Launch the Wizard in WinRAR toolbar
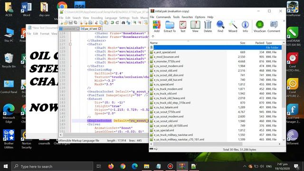The height and width of the screenshot is (171, 304). 233,27
